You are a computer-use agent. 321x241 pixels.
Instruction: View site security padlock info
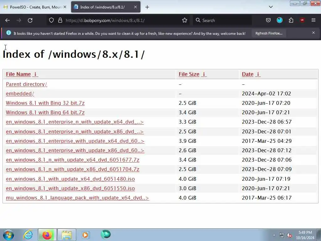(x=60, y=20)
